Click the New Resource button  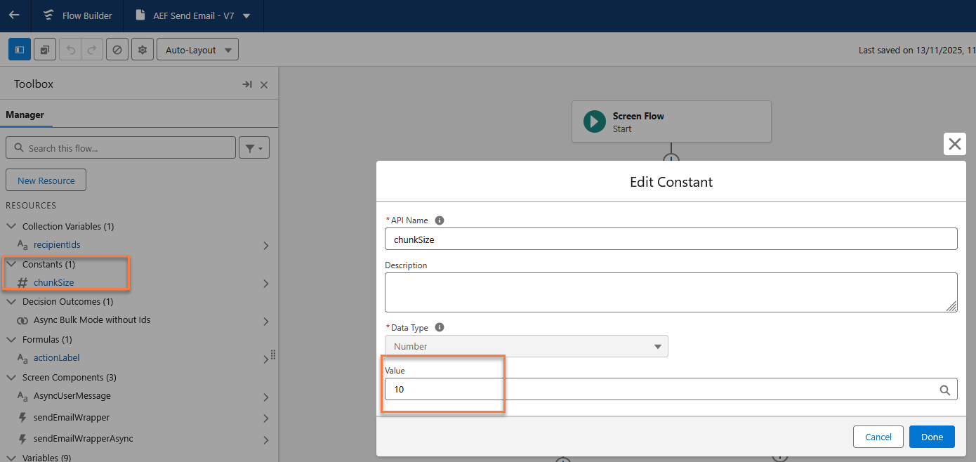(x=46, y=180)
